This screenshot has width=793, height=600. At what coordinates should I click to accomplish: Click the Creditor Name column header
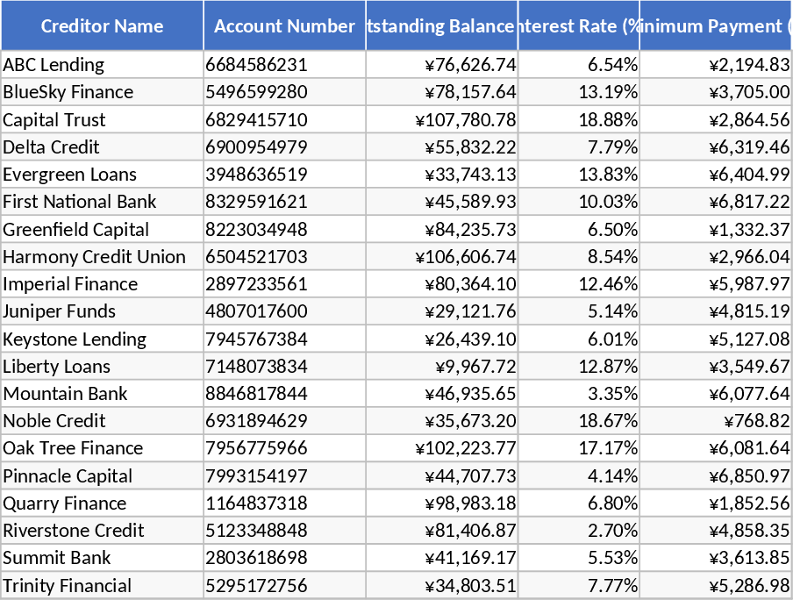point(102,25)
